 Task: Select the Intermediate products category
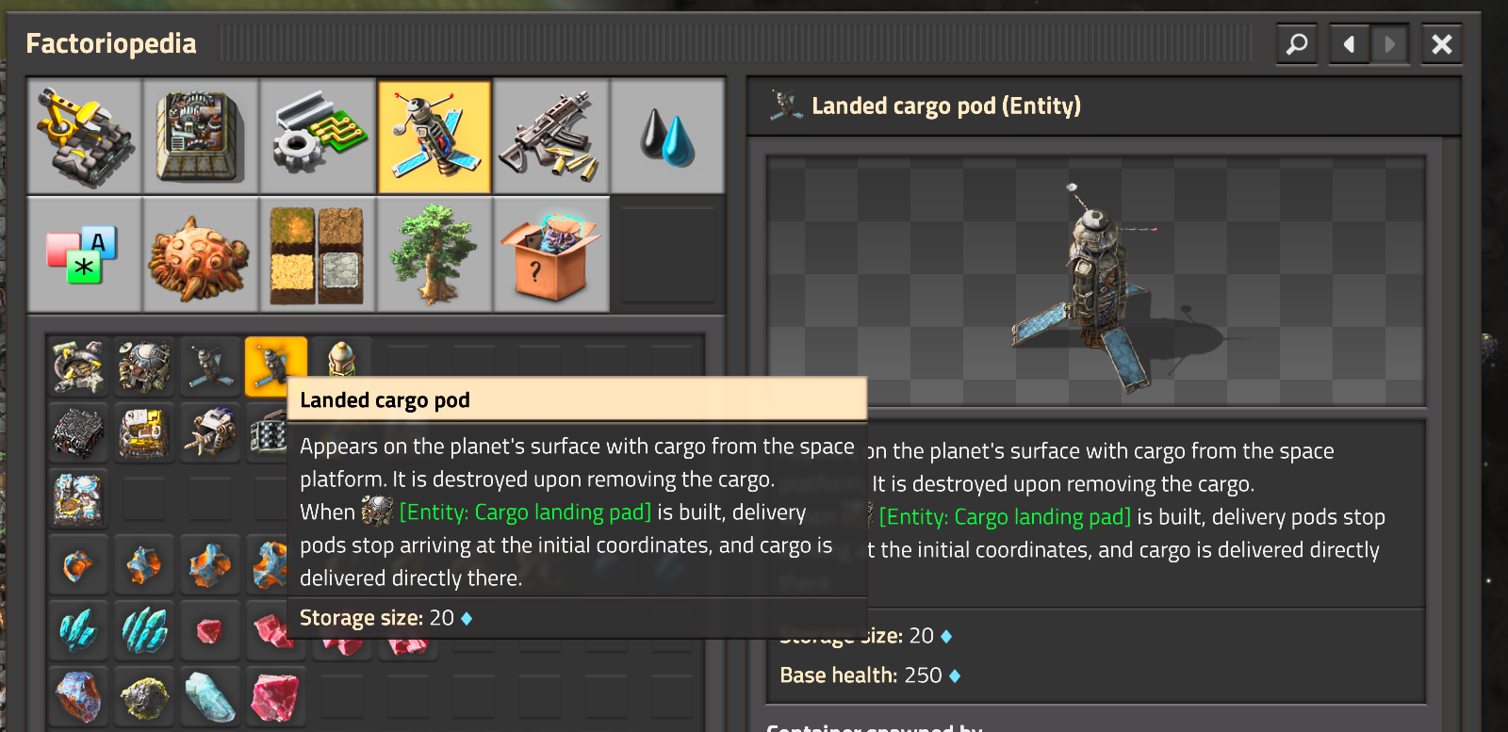point(318,137)
